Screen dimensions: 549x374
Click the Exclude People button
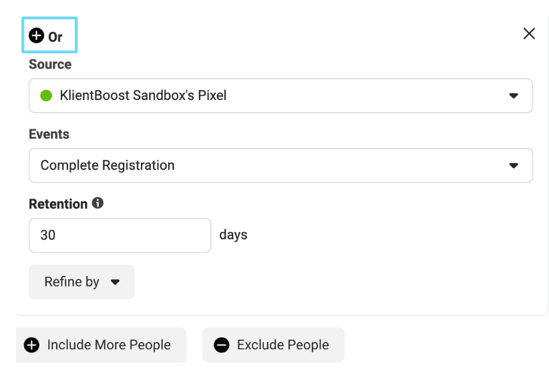273,345
